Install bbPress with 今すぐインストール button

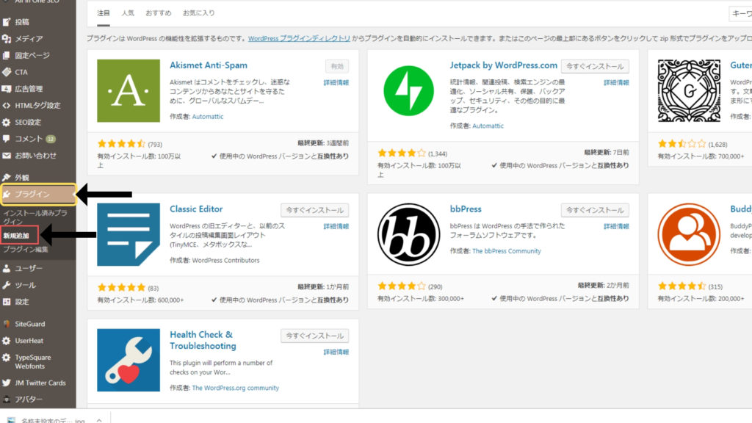(x=595, y=210)
